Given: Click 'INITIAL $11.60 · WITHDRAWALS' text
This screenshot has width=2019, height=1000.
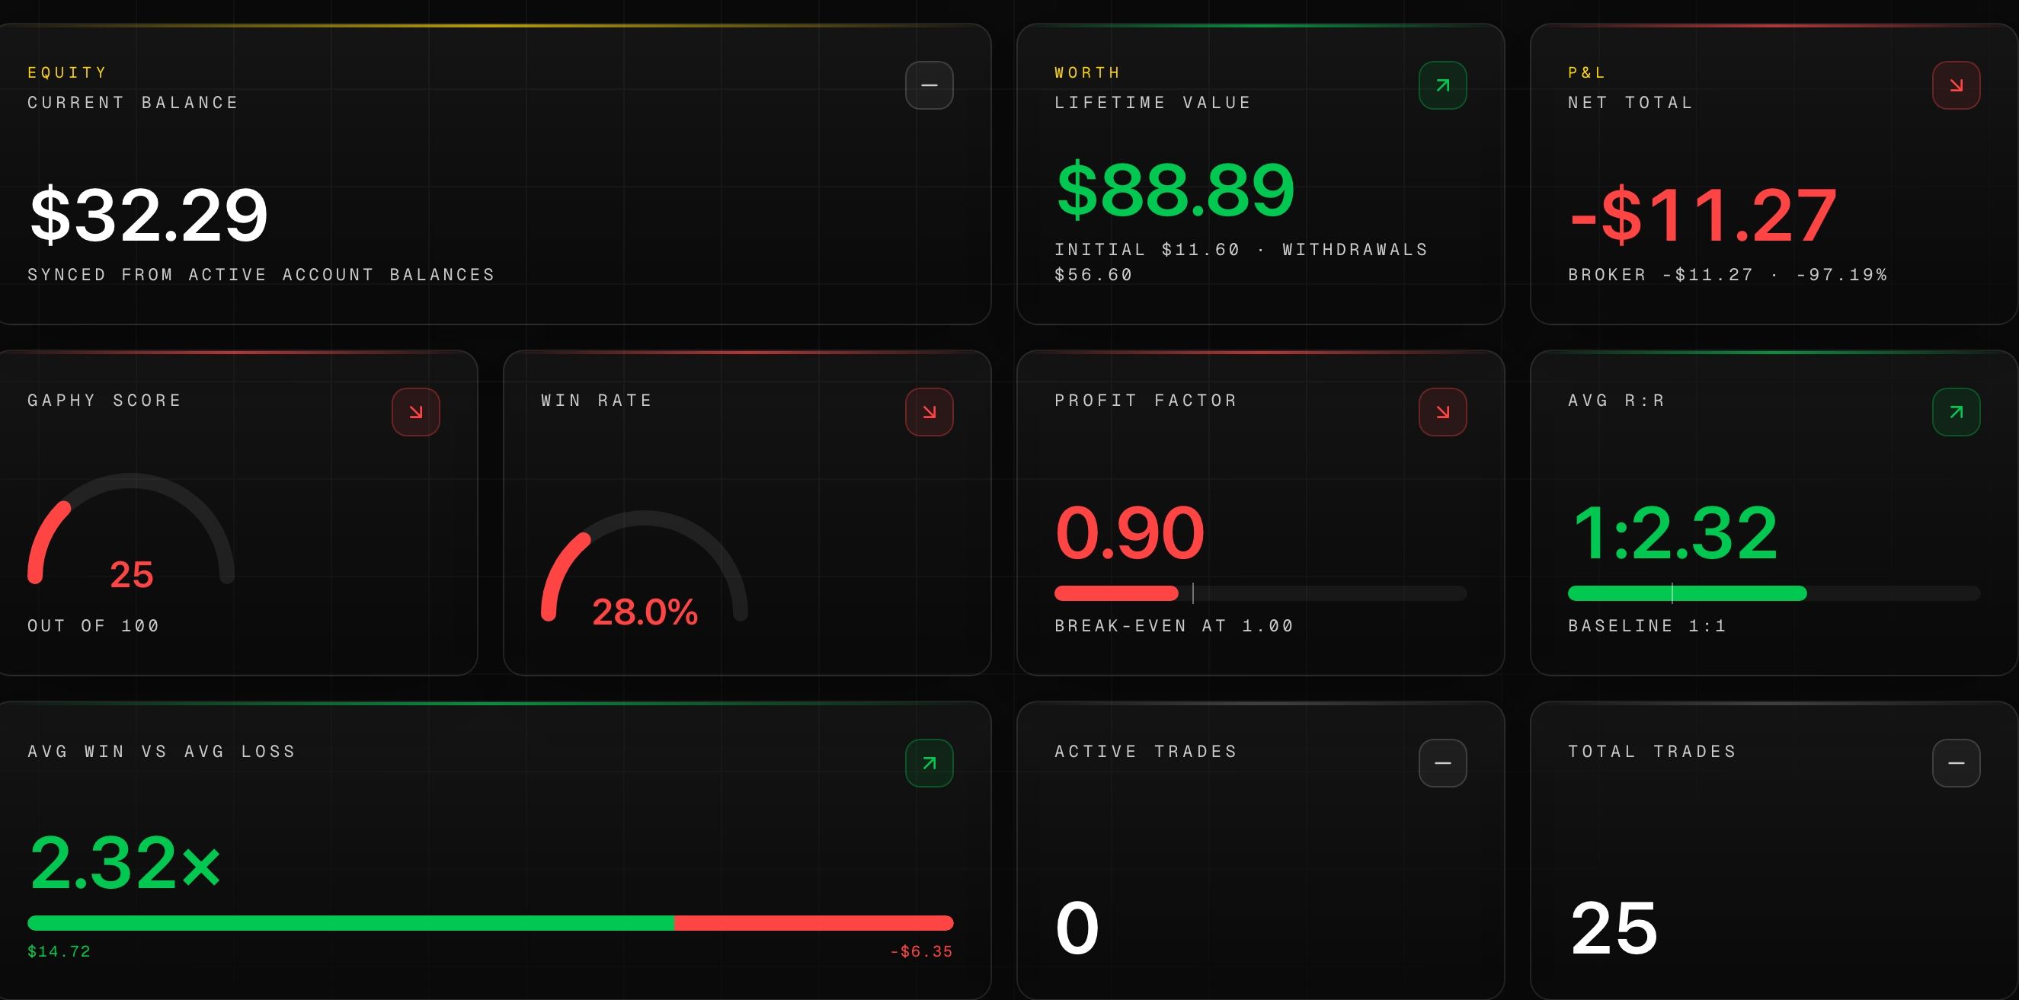Looking at the screenshot, I should click(1240, 250).
